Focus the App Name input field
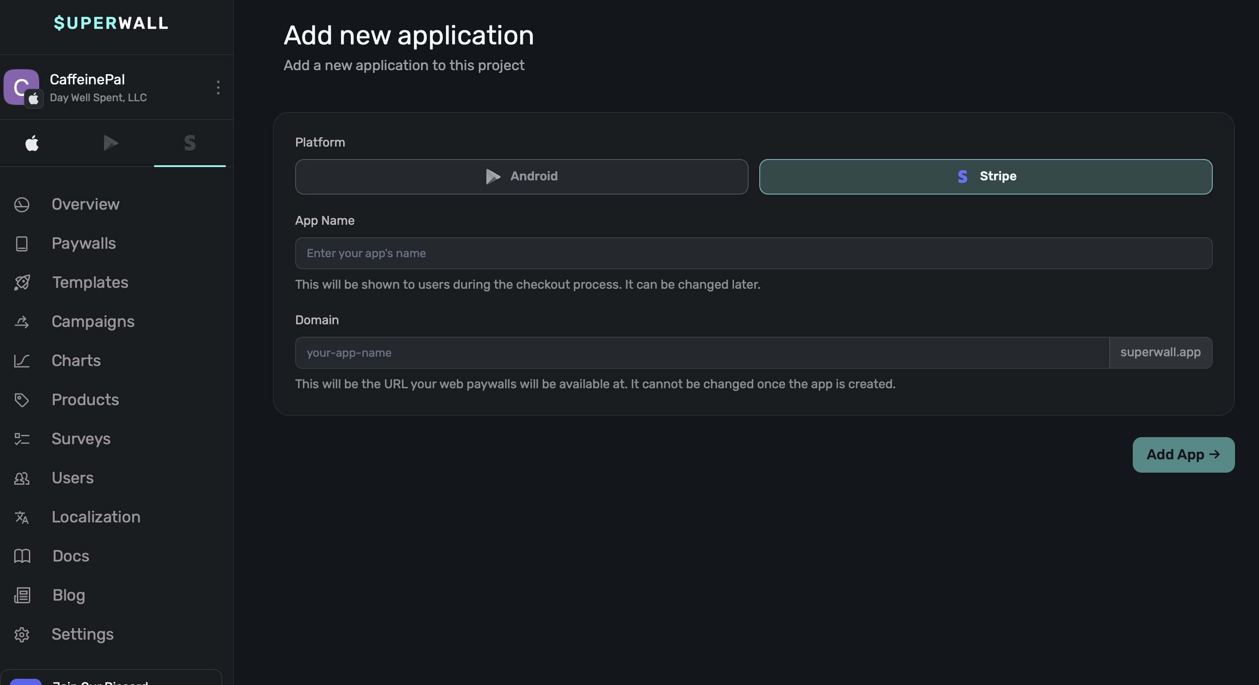The image size is (1259, 685). click(753, 253)
